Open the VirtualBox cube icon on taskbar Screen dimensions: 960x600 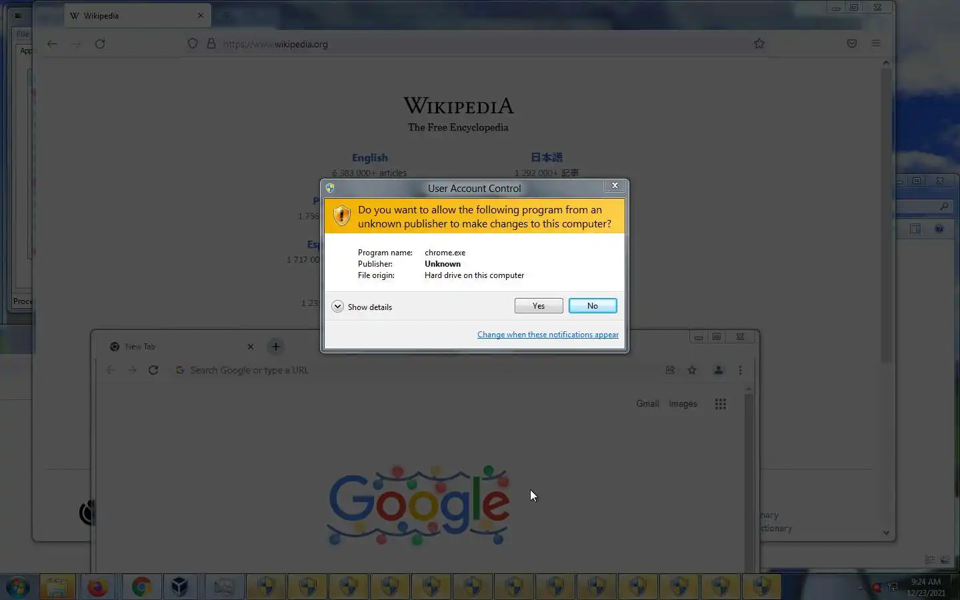(x=179, y=587)
